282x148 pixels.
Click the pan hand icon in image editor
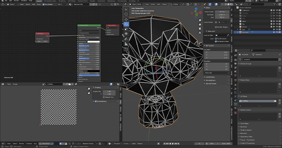pos(89,93)
